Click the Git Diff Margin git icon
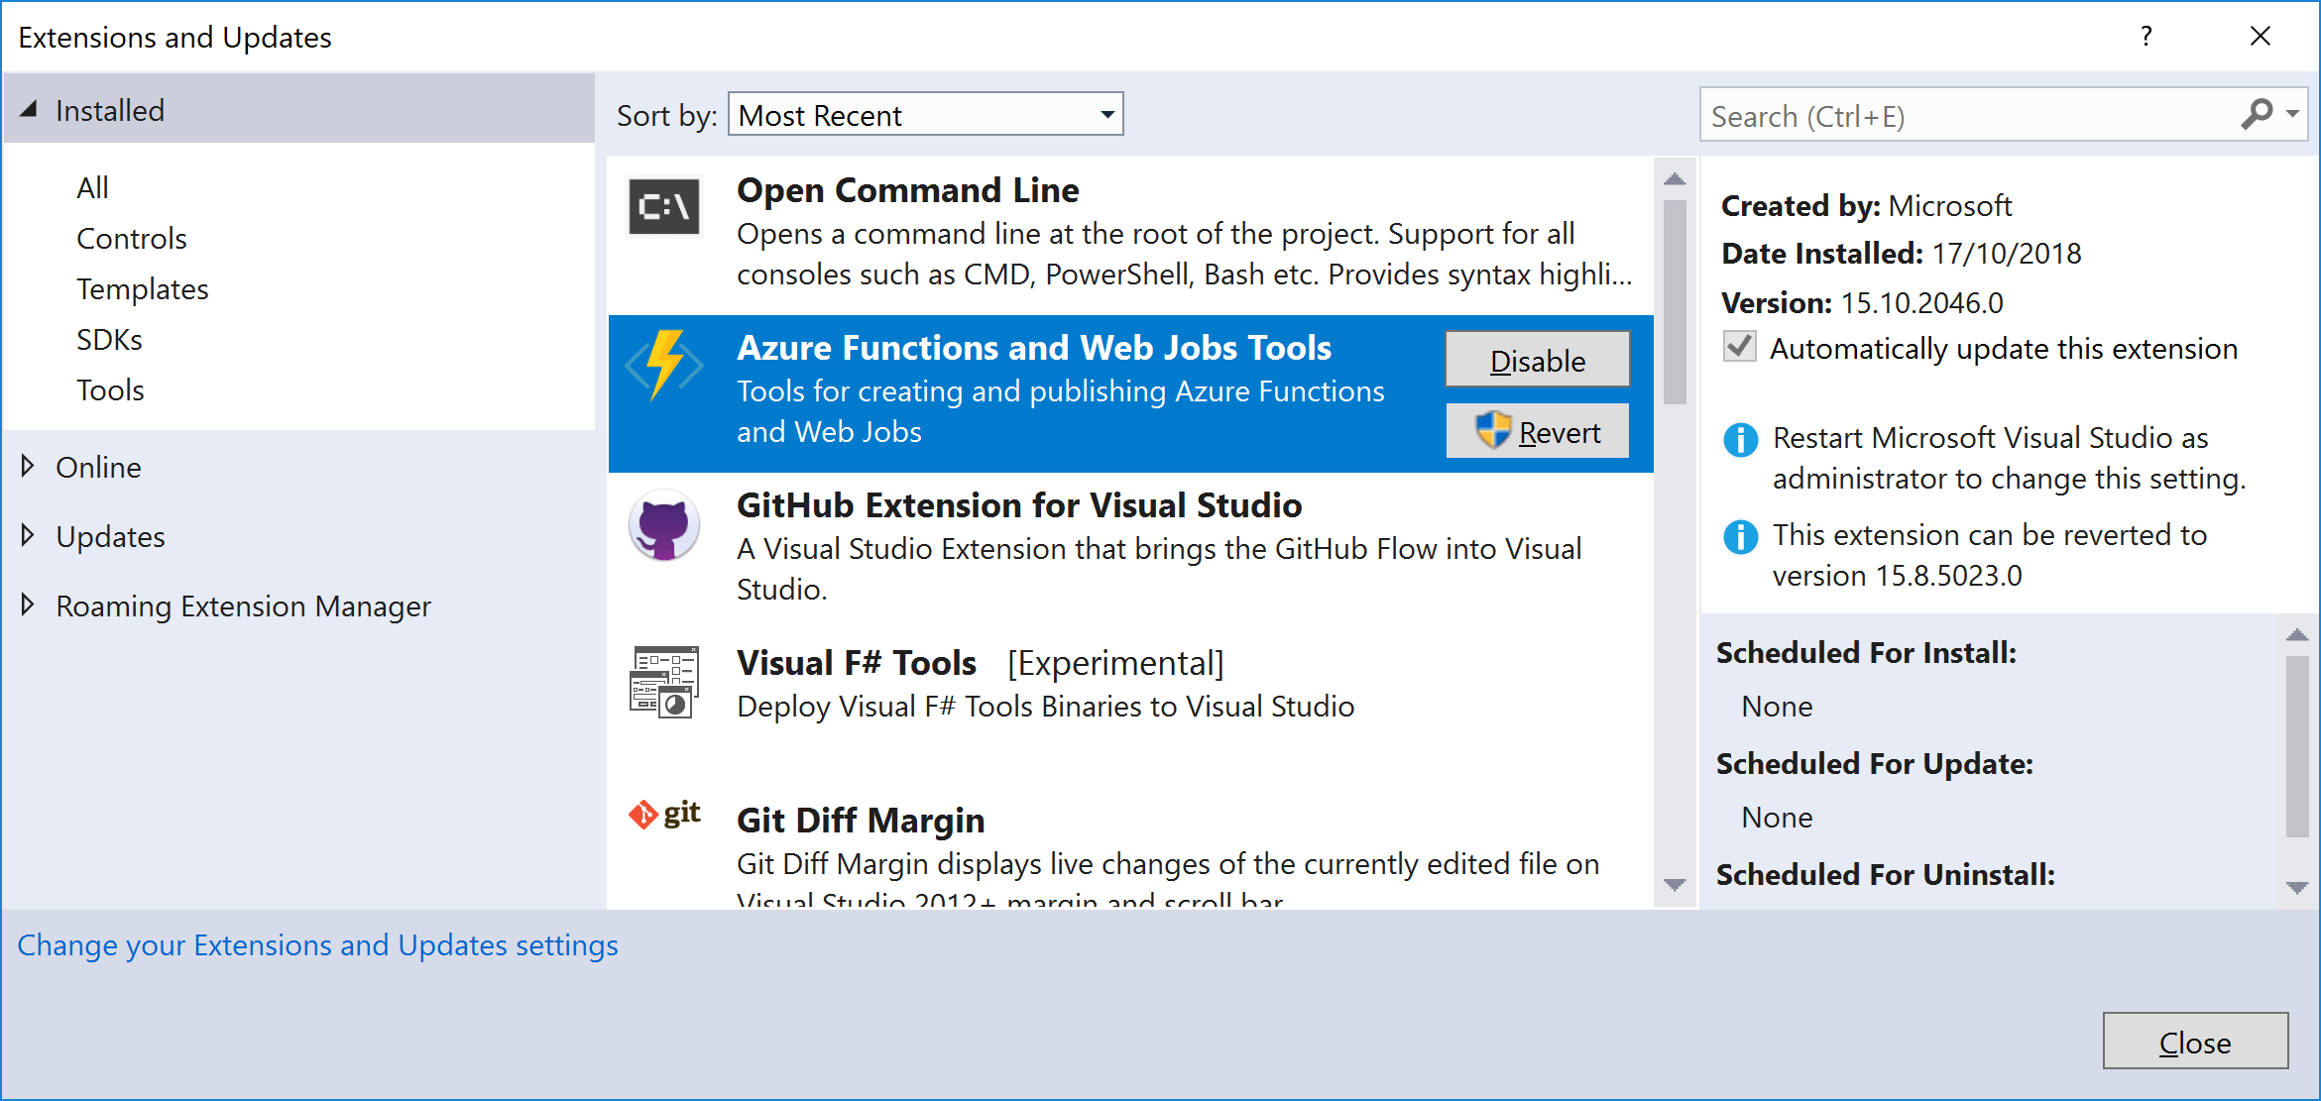Image resolution: width=2321 pixels, height=1101 pixels. point(664,815)
